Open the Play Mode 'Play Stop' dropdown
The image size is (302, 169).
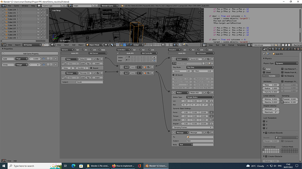click(x=200, y=67)
